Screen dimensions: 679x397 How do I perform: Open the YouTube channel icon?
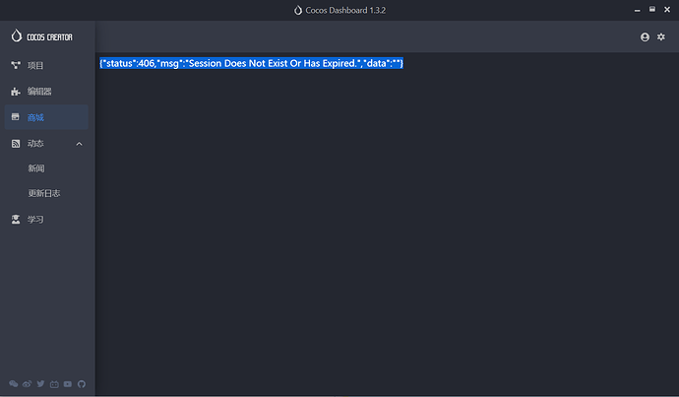68,384
